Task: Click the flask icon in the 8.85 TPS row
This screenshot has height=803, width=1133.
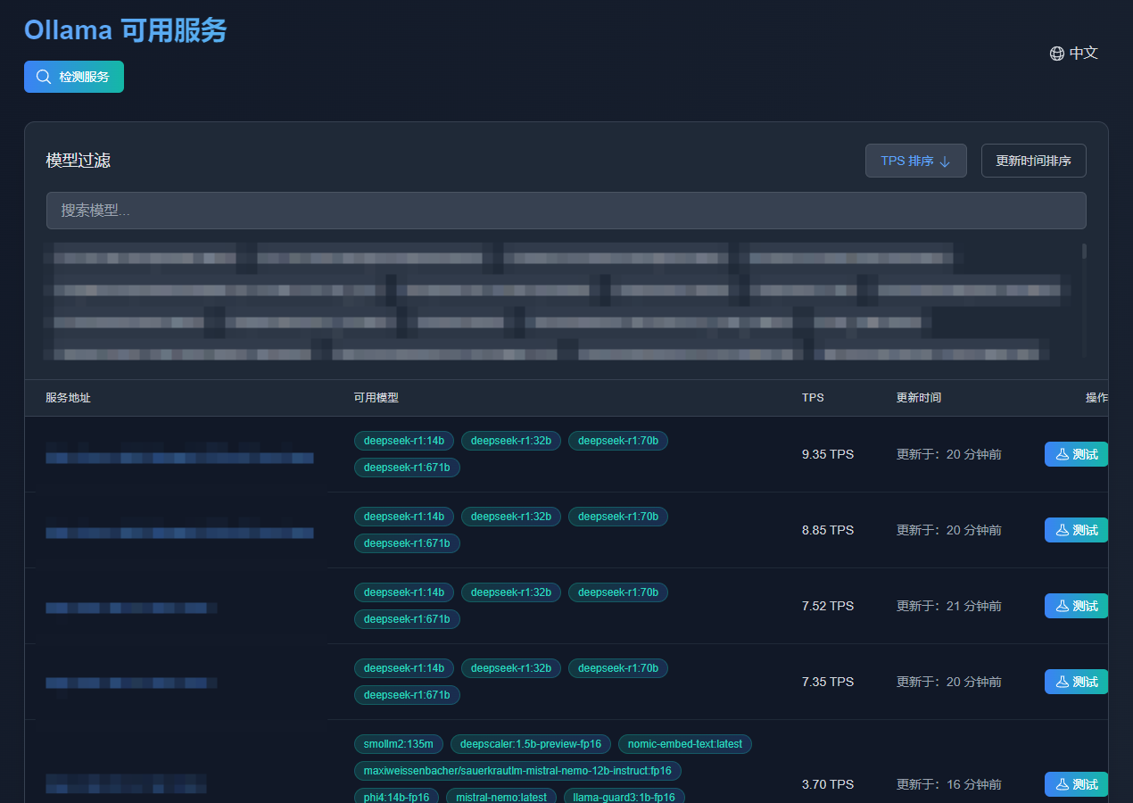Action: (x=1061, y=529)
